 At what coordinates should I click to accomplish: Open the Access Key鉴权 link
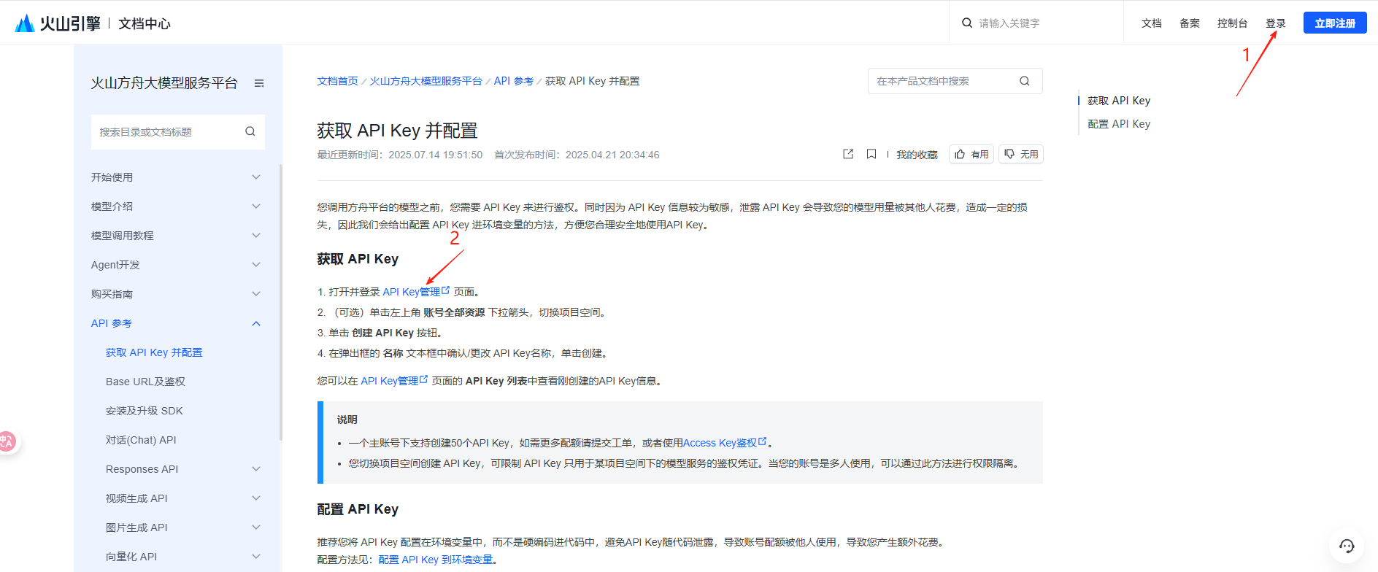click(x=725, y=443)
